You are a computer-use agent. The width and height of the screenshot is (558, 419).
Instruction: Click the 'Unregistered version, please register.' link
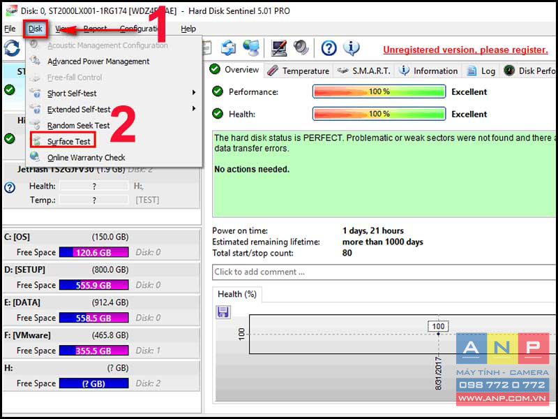click(x=465, y=50)
